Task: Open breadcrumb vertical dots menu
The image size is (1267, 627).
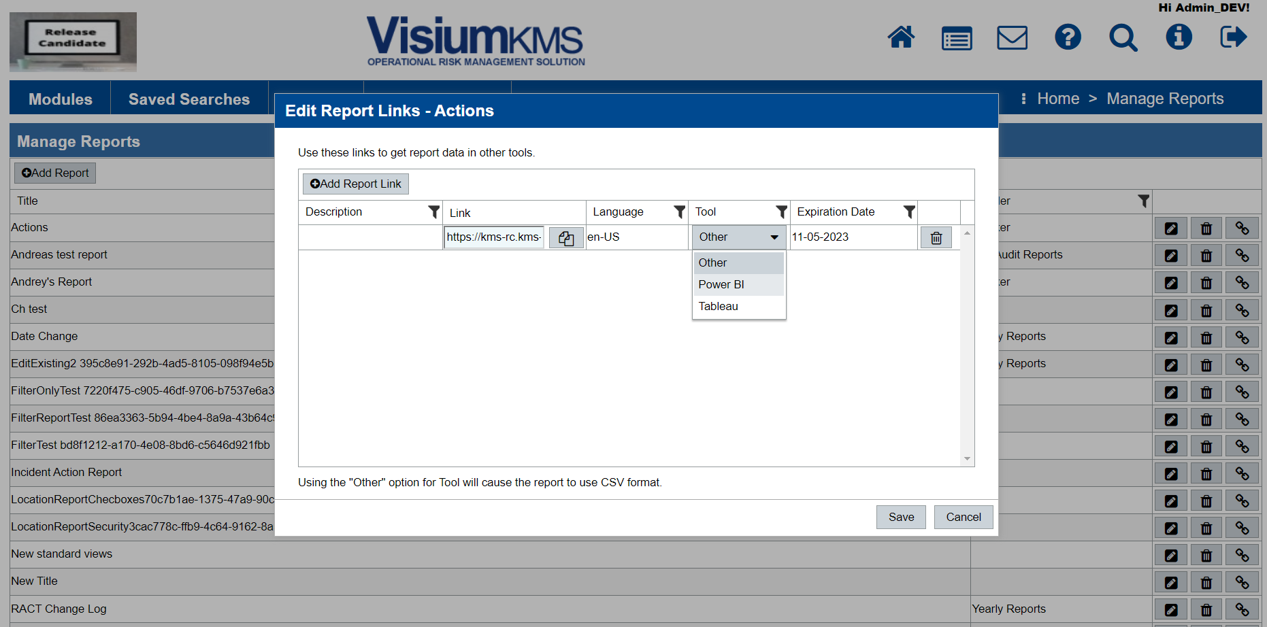Action: coord(1023,99)
